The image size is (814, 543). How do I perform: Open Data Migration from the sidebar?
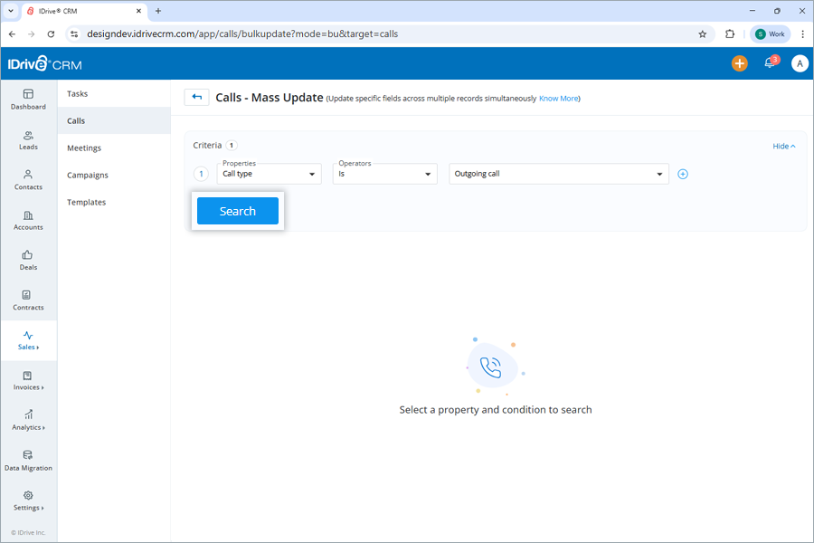(28, 462)
